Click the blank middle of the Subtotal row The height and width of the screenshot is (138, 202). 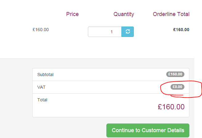(x=109, y=75)
